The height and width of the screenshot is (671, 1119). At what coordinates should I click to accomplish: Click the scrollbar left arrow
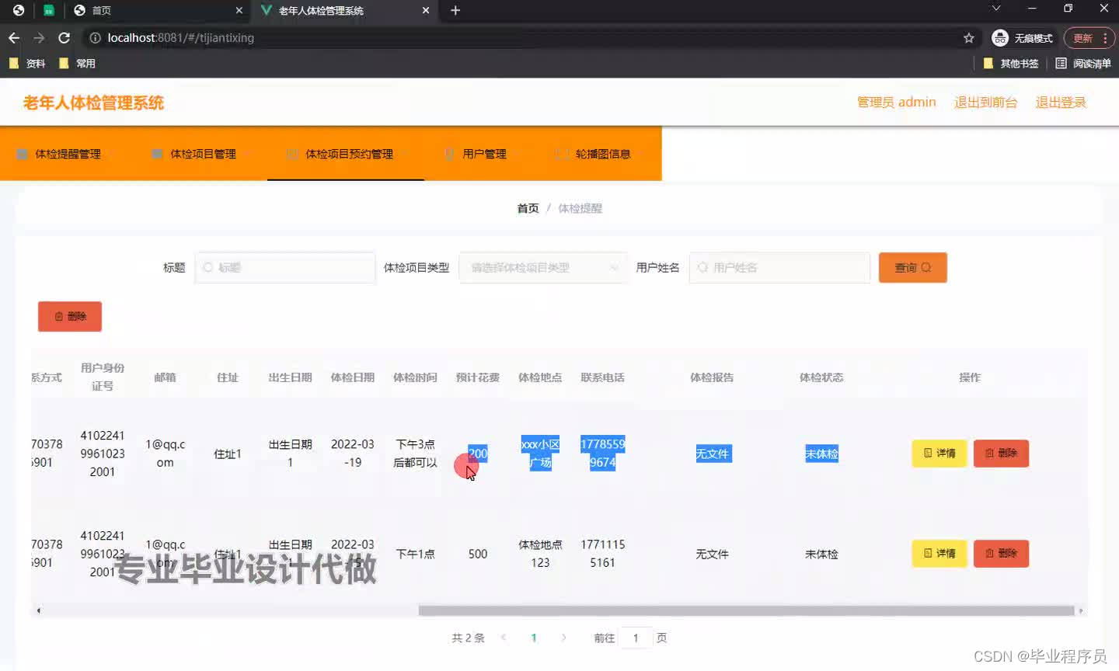tap(38, 610)
